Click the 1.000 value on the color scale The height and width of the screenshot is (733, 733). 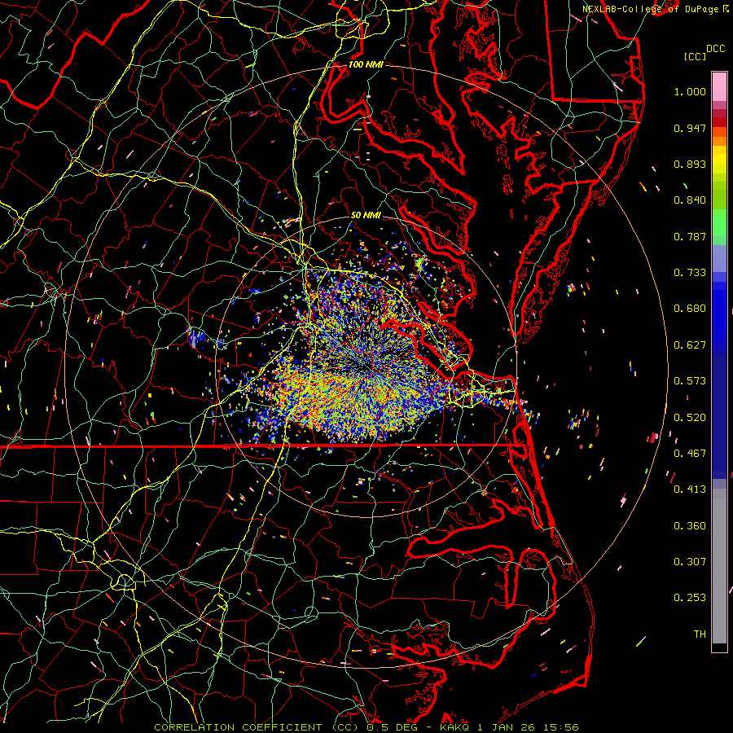(690, 91)
